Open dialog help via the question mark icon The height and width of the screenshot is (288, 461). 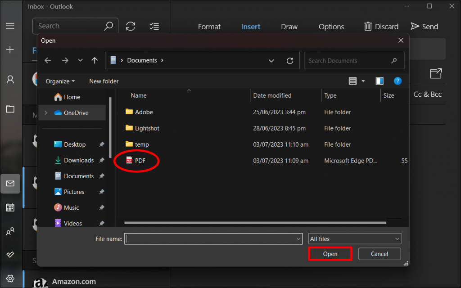pyautogui.click(x=398, y=81)
